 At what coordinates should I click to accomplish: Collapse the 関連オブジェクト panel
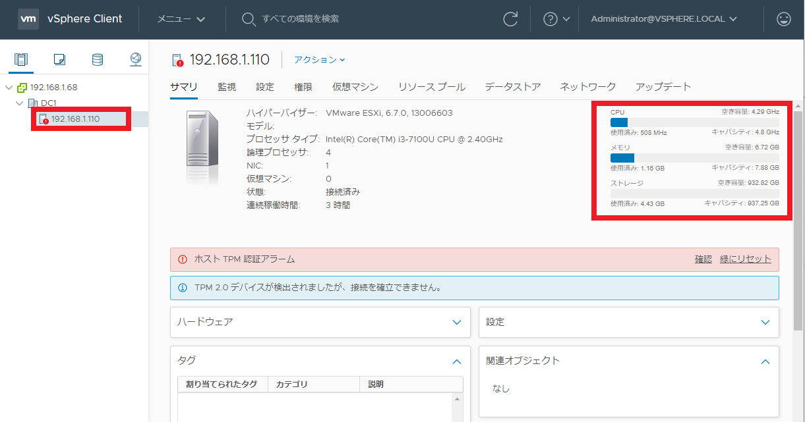pos(765,361)
